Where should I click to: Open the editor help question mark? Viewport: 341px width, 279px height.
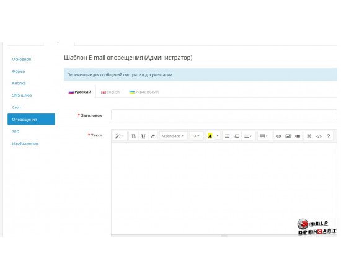329,136
